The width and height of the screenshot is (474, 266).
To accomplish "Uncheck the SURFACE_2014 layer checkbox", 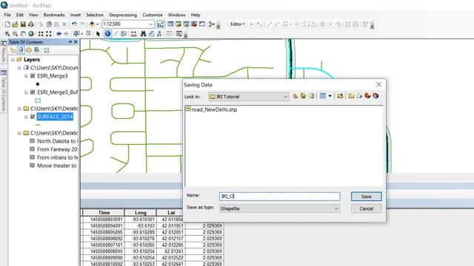I will [x=33, y=117].
